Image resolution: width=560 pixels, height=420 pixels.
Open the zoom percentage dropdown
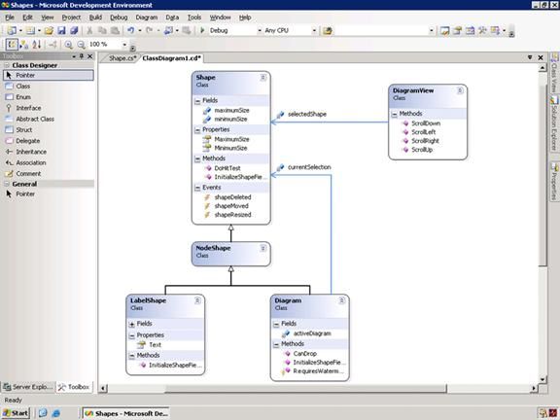point(124,45)
